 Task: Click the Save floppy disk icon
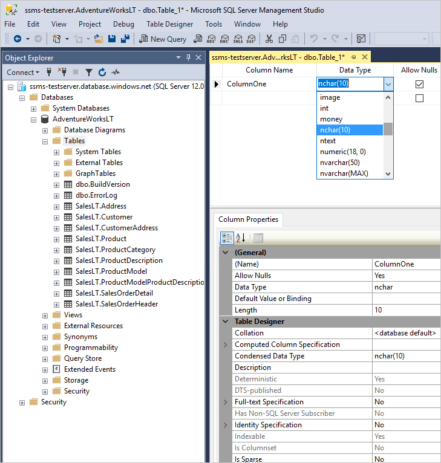tap(112, 39)
